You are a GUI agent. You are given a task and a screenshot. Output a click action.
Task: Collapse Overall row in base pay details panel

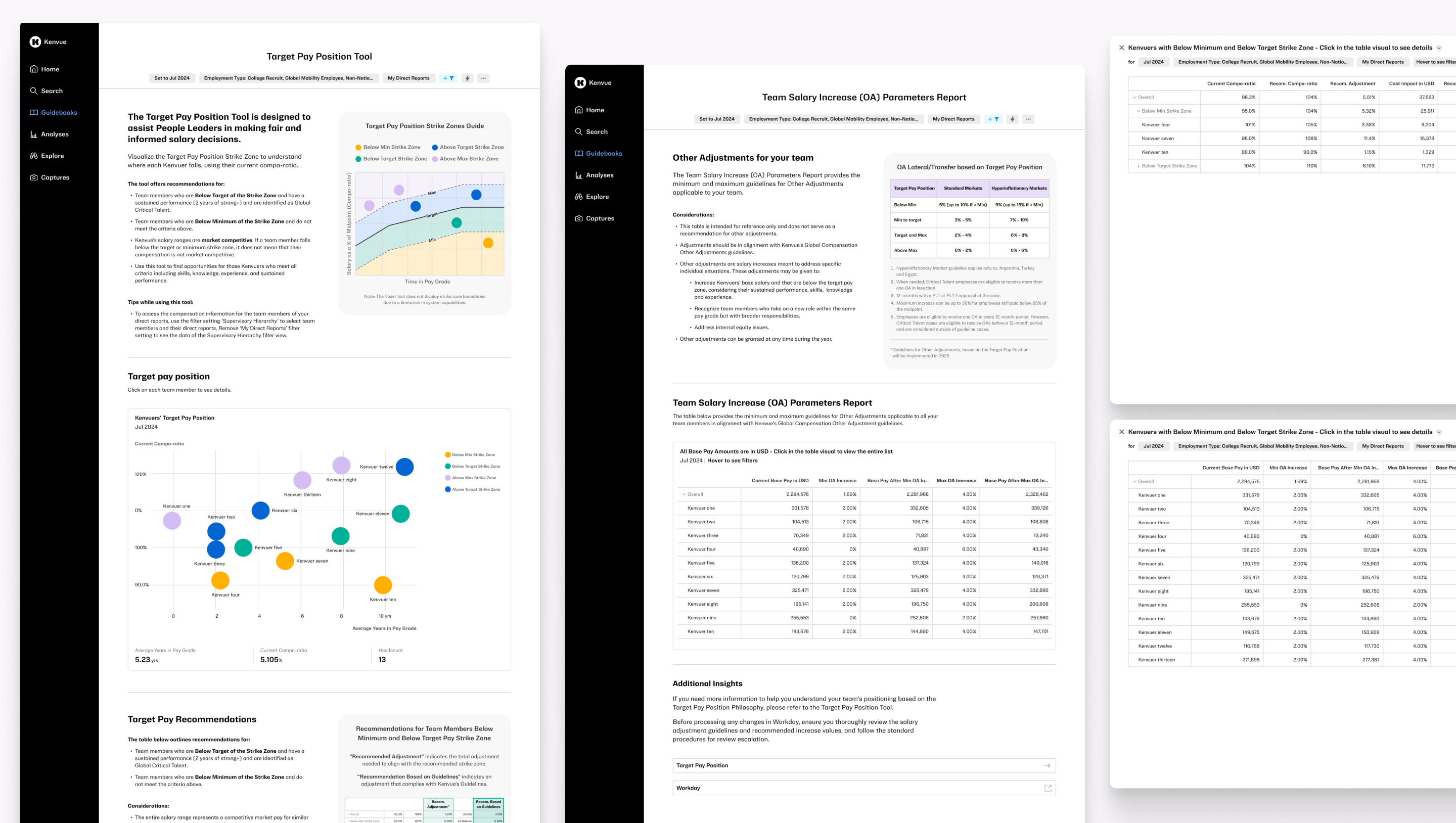pos(1134,482)
